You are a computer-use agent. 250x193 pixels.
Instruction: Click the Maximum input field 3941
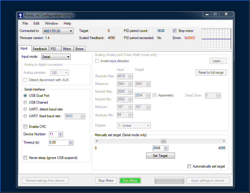123,84
